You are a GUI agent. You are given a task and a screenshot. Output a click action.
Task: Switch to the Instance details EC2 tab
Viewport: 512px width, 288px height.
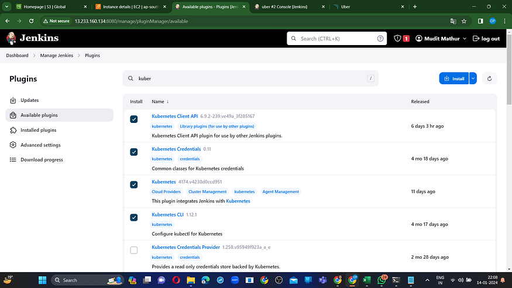point(130,6)
